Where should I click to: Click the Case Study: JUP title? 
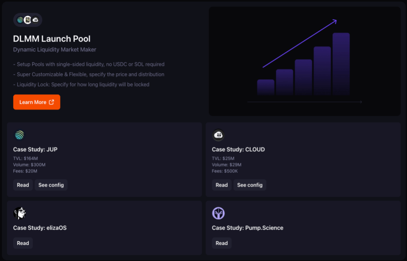(35, 150)
